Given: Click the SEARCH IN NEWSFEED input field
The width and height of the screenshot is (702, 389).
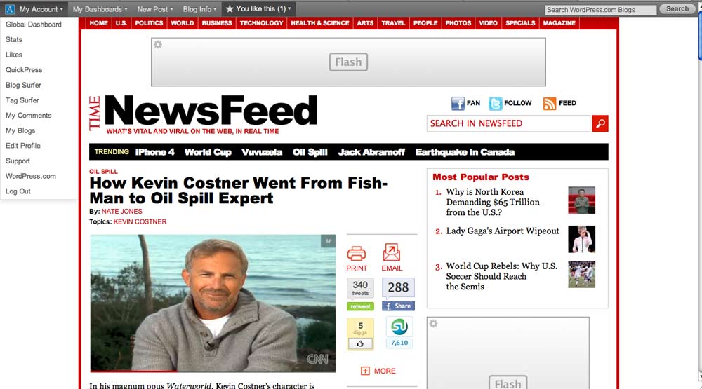Looking at the screenshot, I should point(508,123).
